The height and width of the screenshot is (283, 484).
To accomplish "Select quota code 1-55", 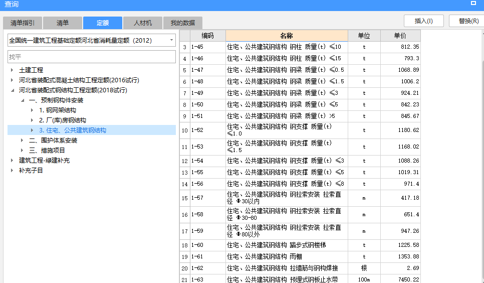I will pyautogui.click(x=208, y=172).
